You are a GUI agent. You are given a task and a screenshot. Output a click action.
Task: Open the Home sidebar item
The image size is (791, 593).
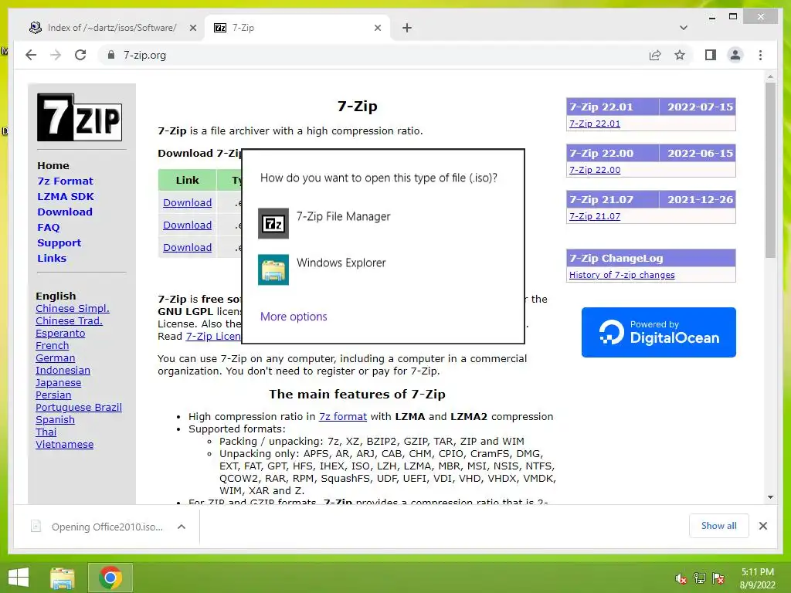(x=53, y=165)
